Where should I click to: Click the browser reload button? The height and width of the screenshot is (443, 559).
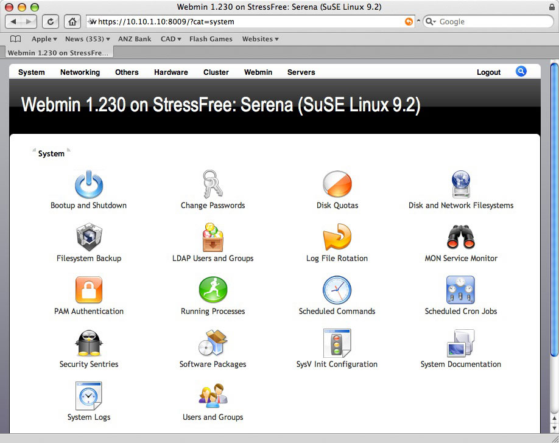click(x=51, y=22)
